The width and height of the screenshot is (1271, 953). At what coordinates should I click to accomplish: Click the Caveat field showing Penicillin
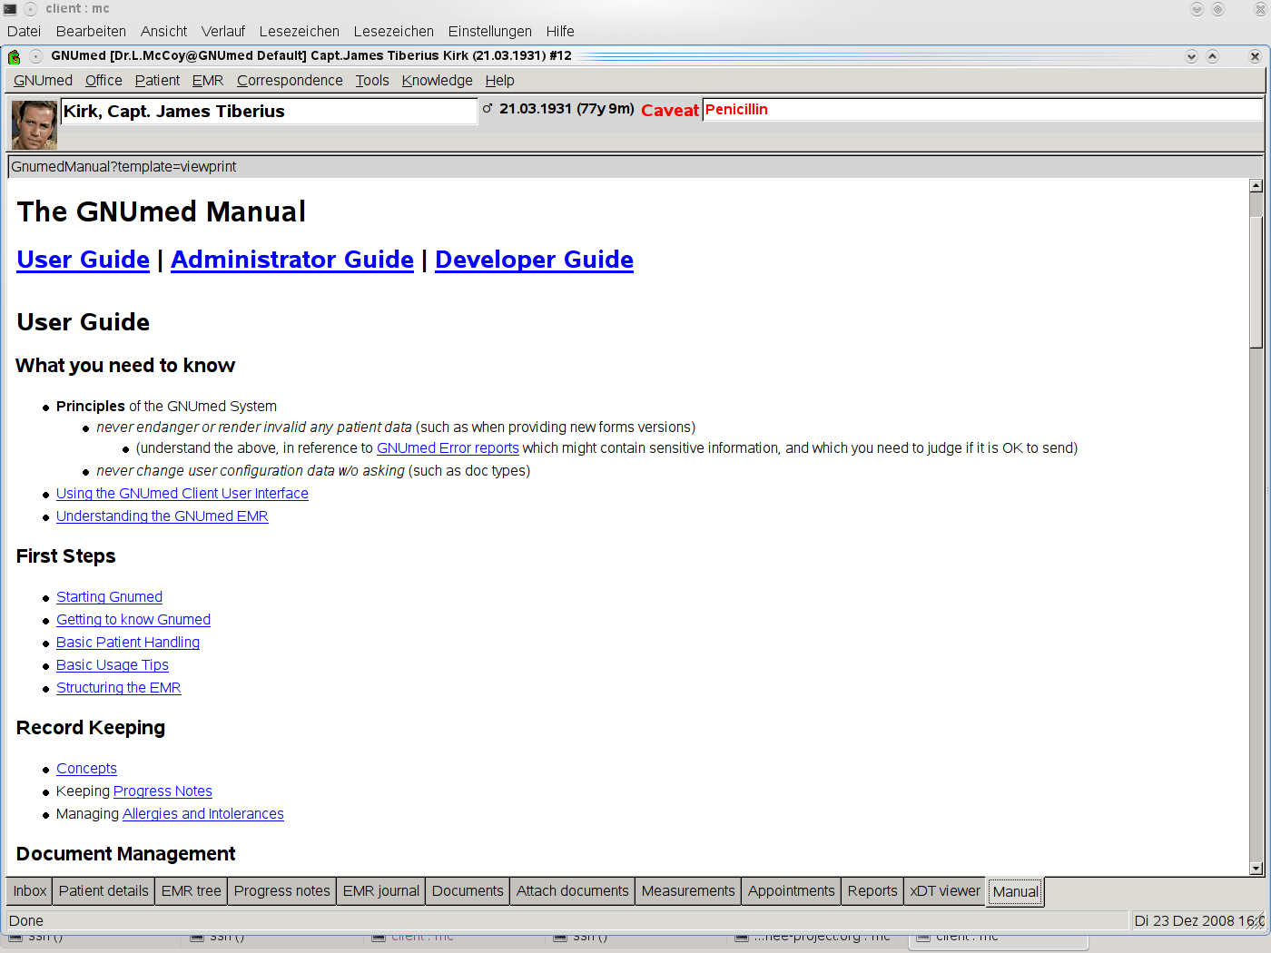point(982,110)
